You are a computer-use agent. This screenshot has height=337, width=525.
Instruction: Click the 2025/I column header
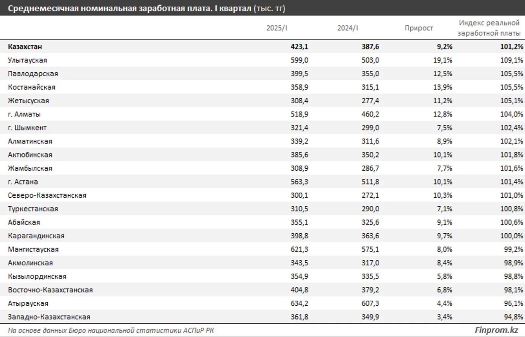pos(277,28)
